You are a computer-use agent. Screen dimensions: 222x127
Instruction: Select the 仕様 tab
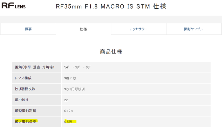83,29
